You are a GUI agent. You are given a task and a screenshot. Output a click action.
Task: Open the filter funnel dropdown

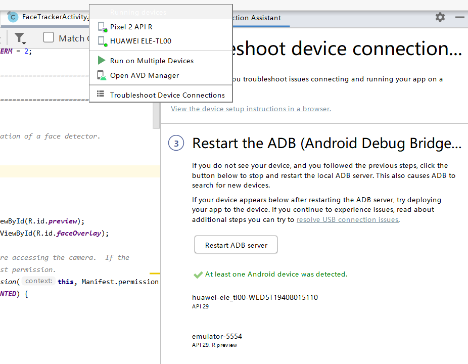pyautogui.click(x=20, y=38)
